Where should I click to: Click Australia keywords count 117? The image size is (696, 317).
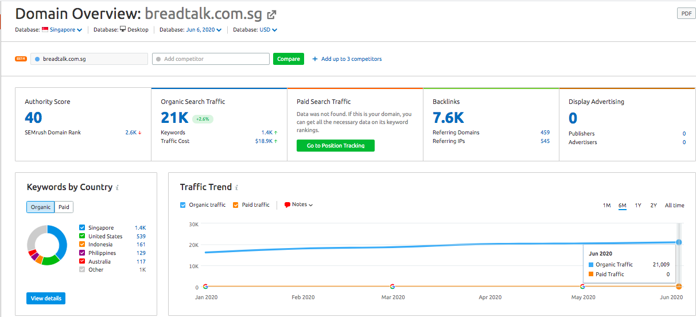pyautogui.click(x=141, y=261)
